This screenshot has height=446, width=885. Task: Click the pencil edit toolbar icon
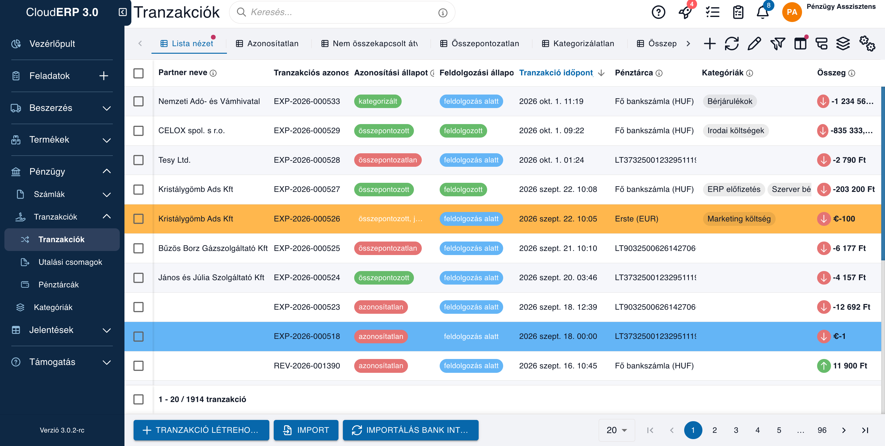tap(754, 44)
